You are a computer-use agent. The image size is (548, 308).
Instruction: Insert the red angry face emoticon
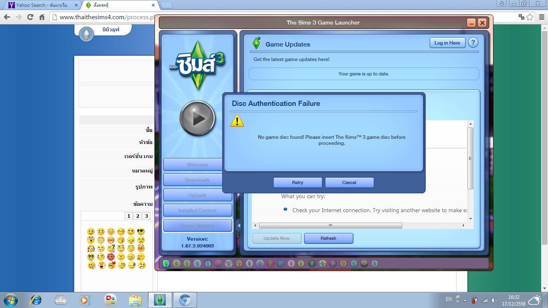111,257
